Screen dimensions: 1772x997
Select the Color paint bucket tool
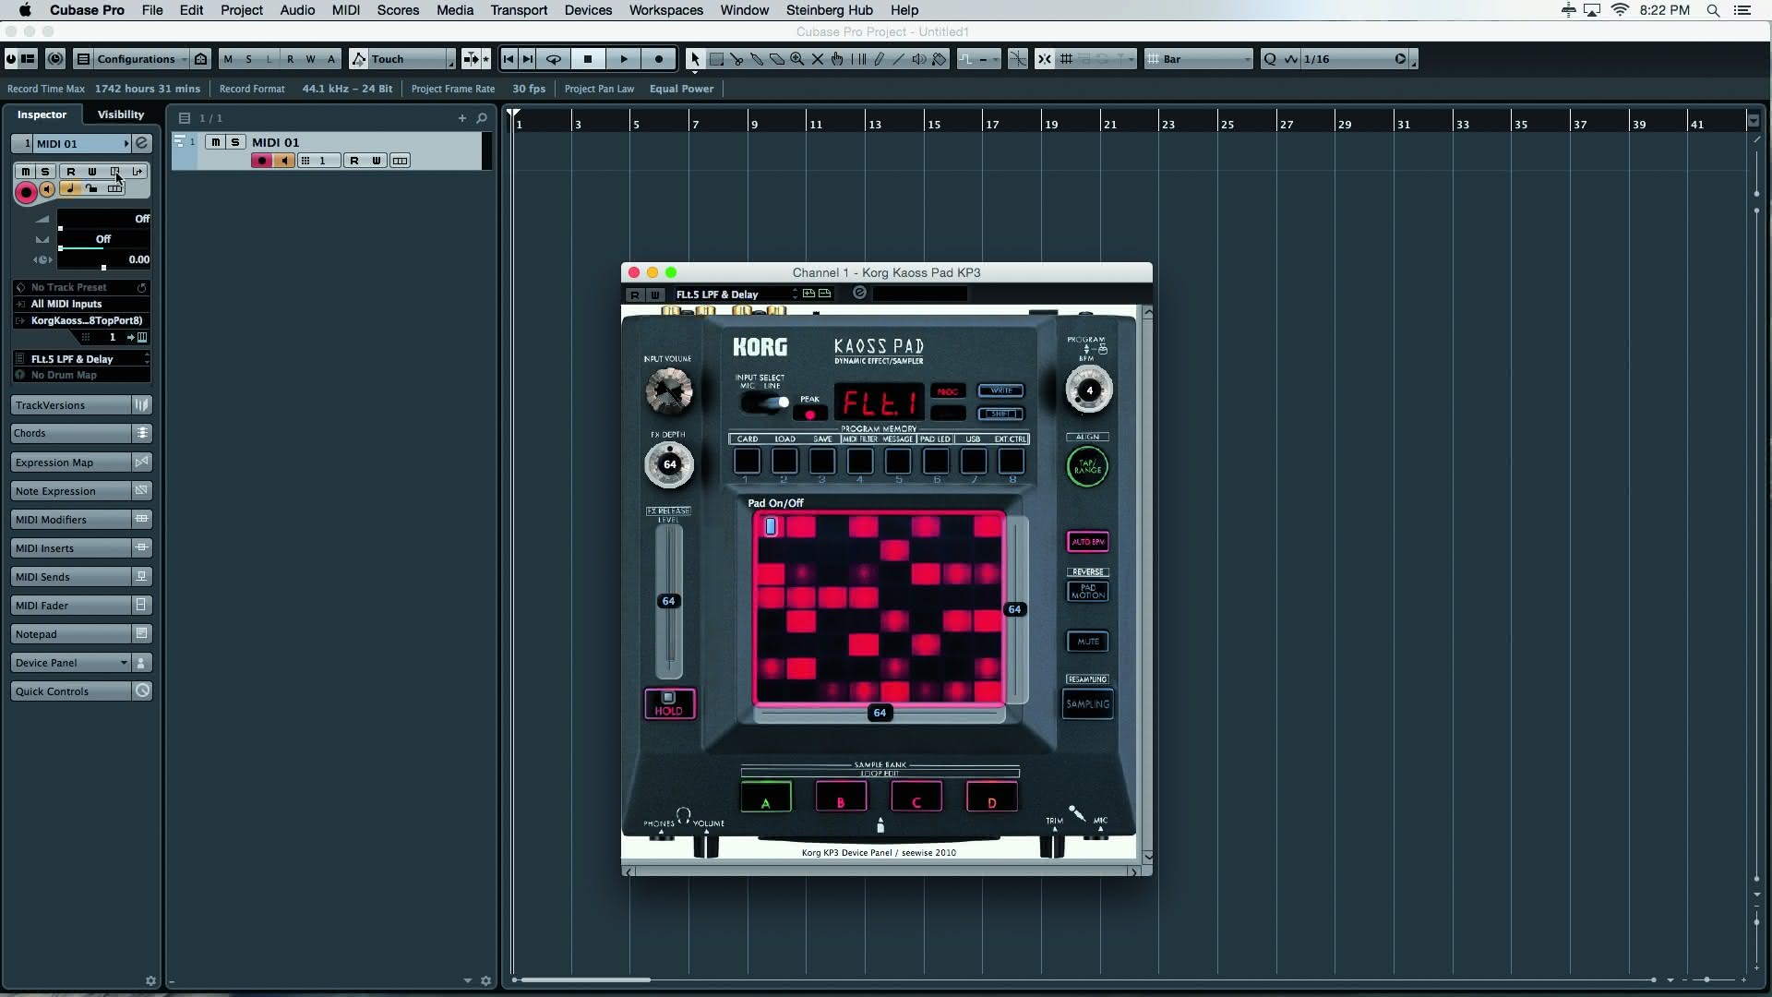pos(940,59)
